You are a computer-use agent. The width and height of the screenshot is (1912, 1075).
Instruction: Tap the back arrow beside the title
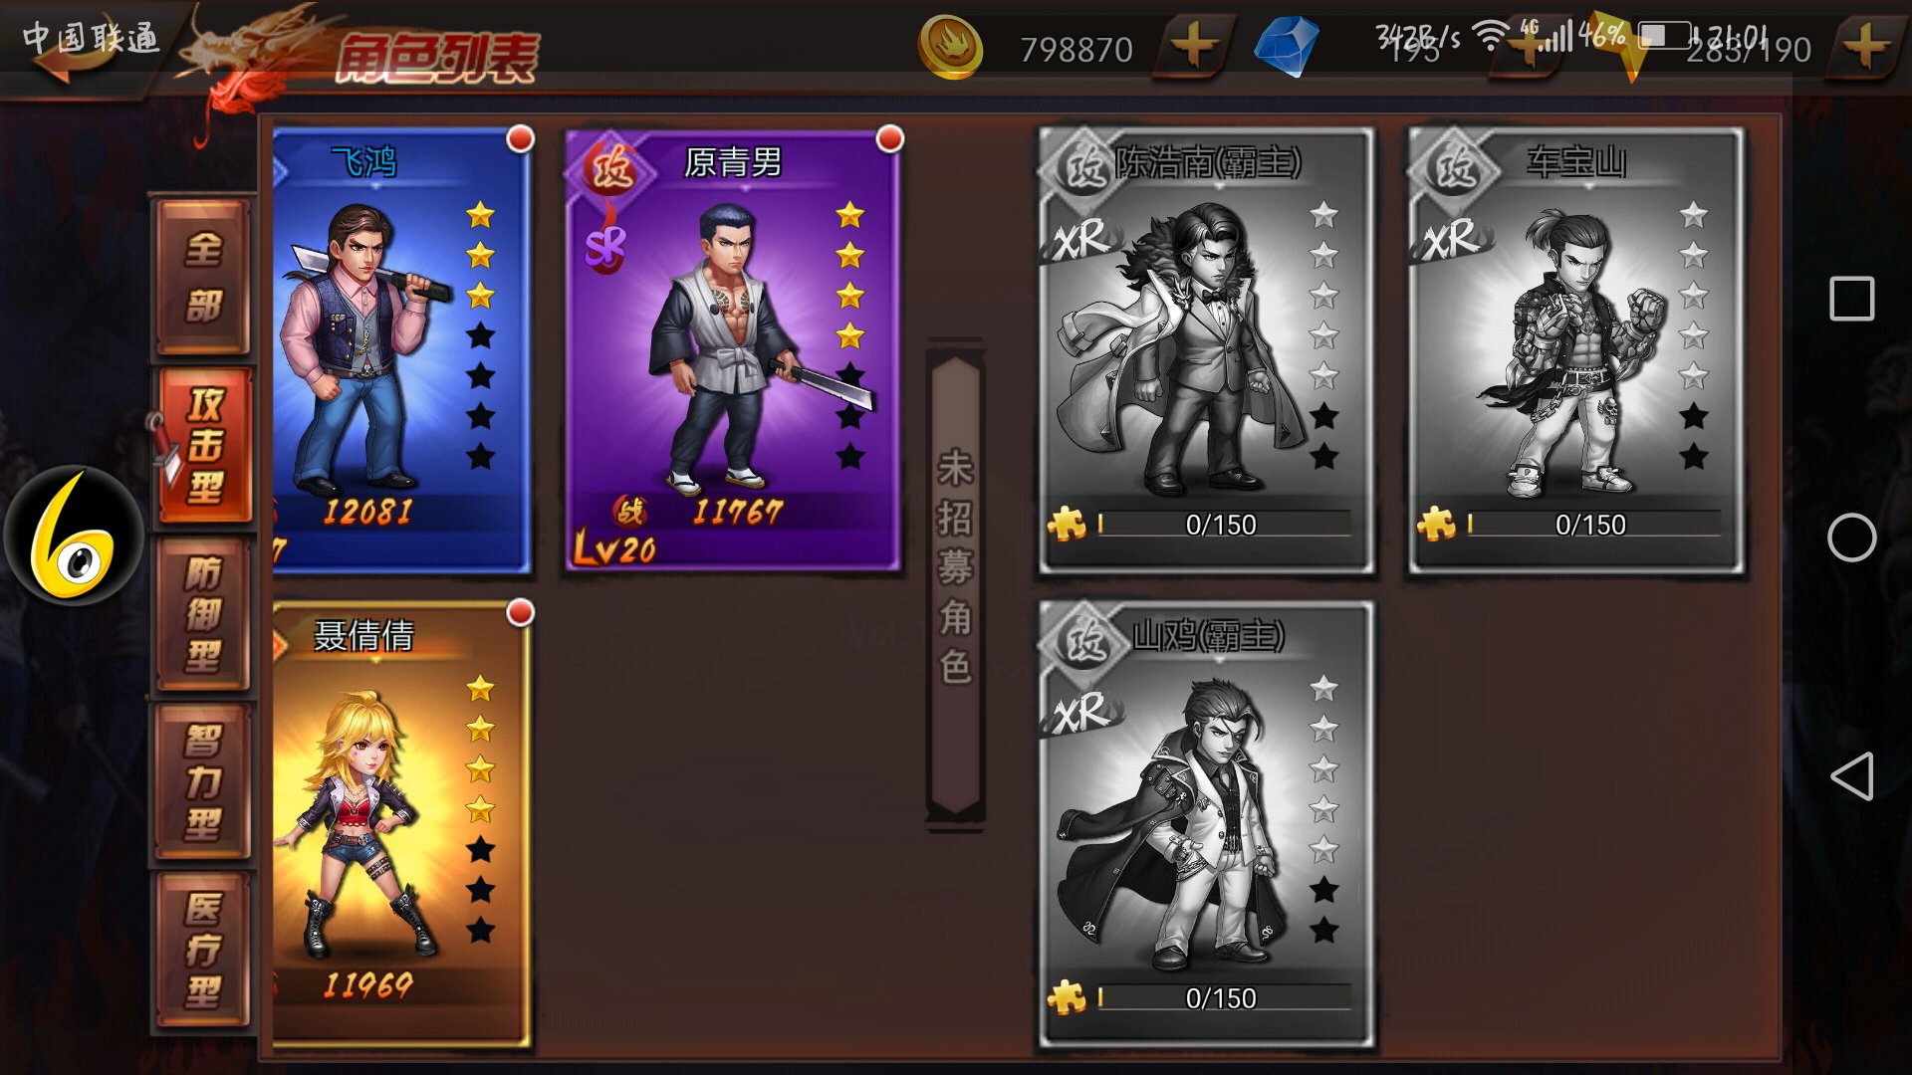[x=75, y=52]
